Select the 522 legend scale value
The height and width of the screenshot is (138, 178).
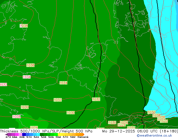click(x=36, y=137)
